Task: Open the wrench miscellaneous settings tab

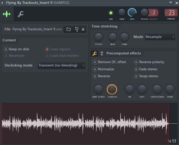Action: (x=21, y=14)
